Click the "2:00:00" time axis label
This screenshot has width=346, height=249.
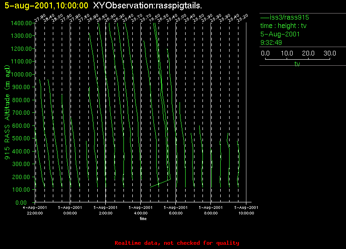(x=106, y=213)
